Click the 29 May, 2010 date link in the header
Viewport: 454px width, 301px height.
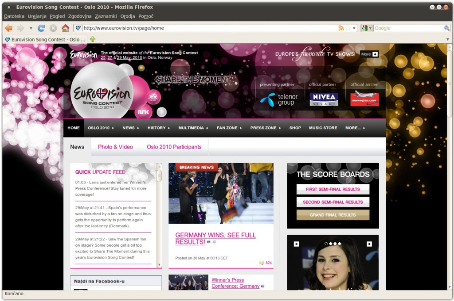129,57
